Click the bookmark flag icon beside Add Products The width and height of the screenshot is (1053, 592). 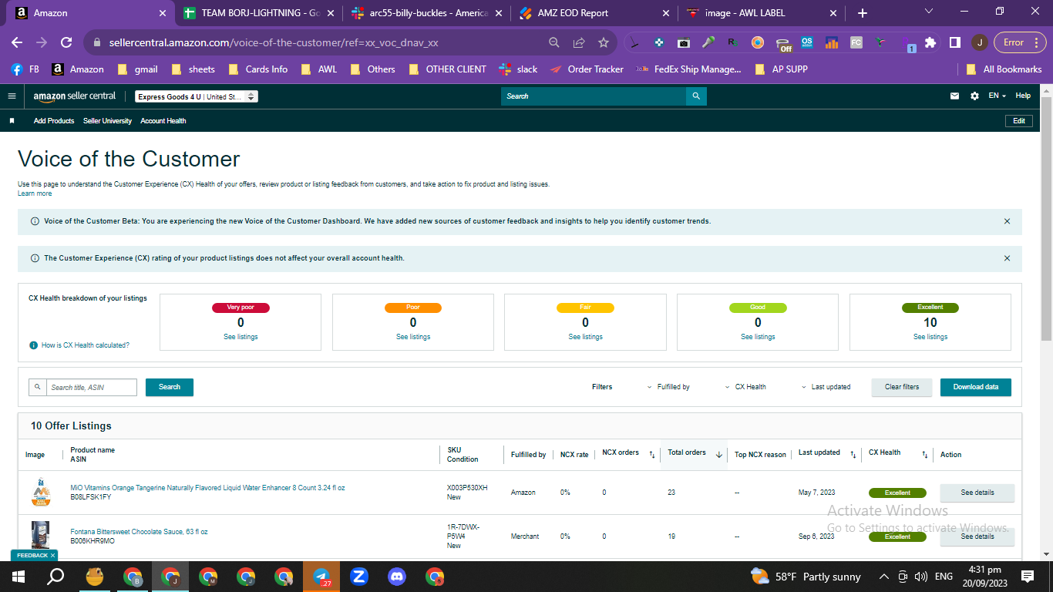12,121
